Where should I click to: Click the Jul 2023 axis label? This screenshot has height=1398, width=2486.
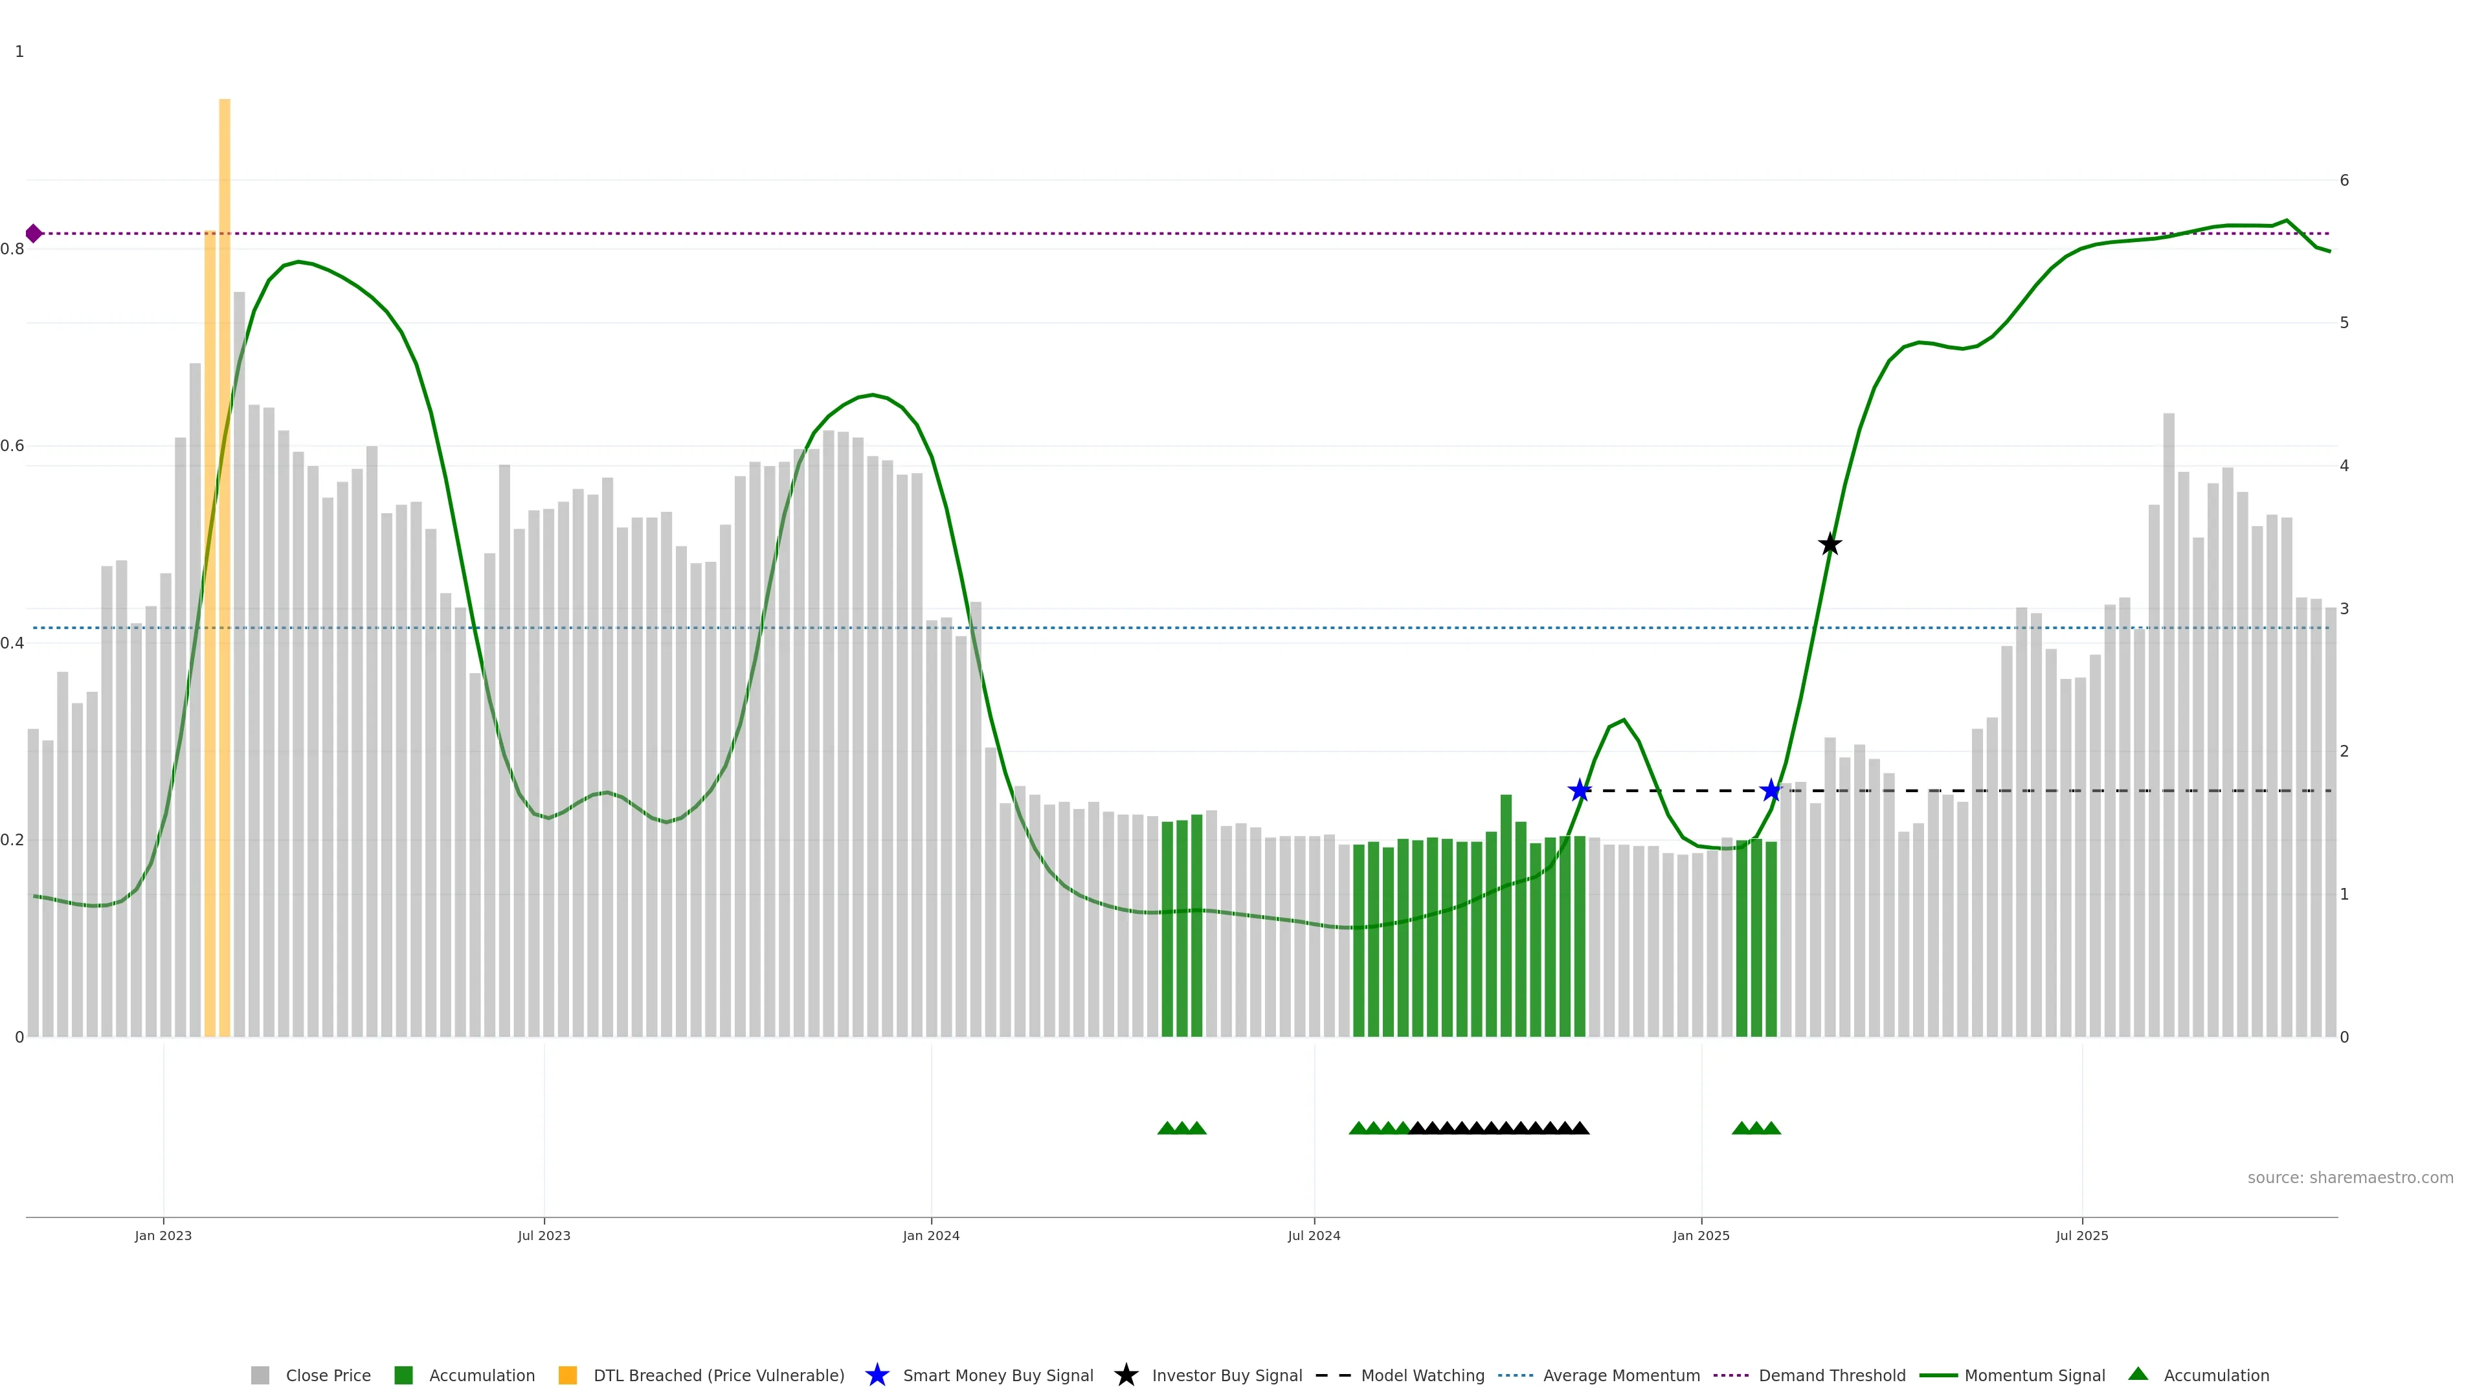pyautogui.click(x=543, y=1235)
